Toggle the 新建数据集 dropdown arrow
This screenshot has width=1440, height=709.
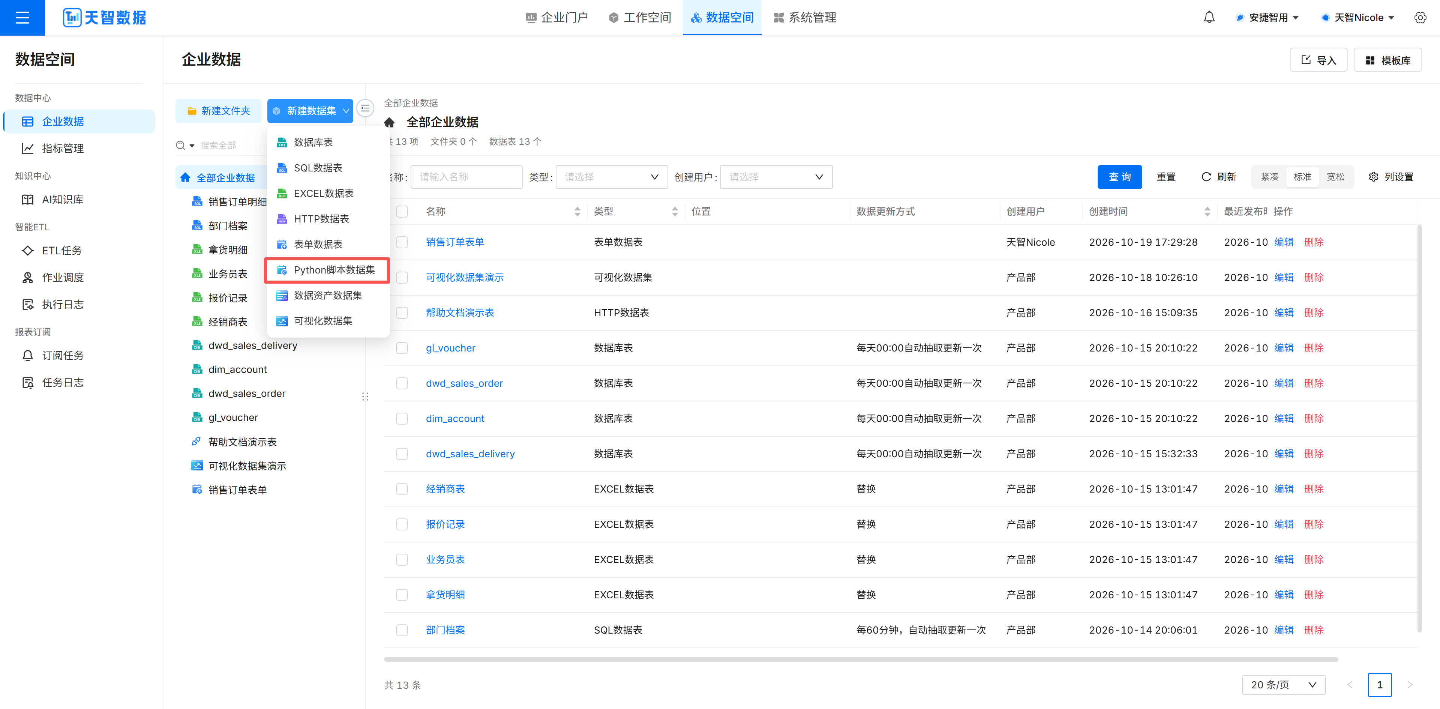pyautogui.click(x=346, y=111)
